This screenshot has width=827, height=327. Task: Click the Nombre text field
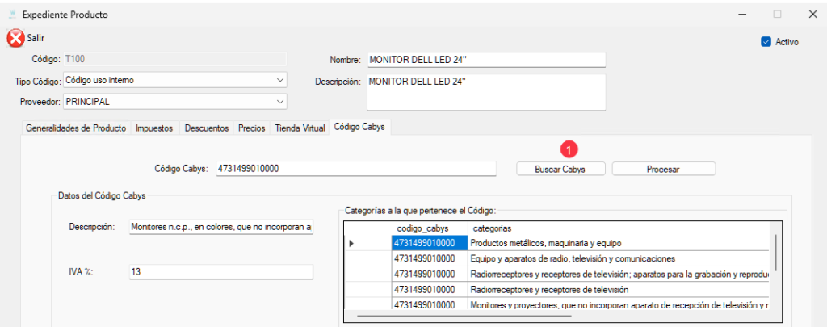pyautogui.click(x=485, y=60)
